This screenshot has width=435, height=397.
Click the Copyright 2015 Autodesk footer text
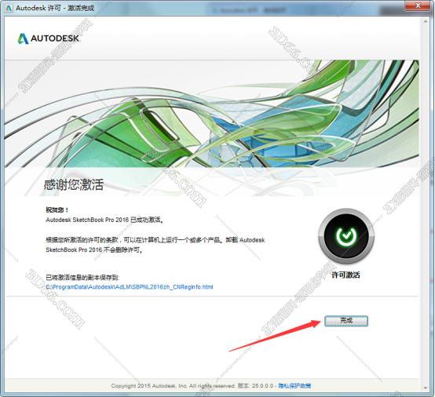click(x=173, y=386)
